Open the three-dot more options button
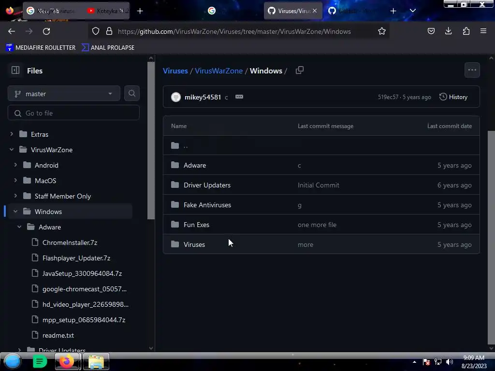This screenshot has height=371, width=495. (x=472, y=70)
